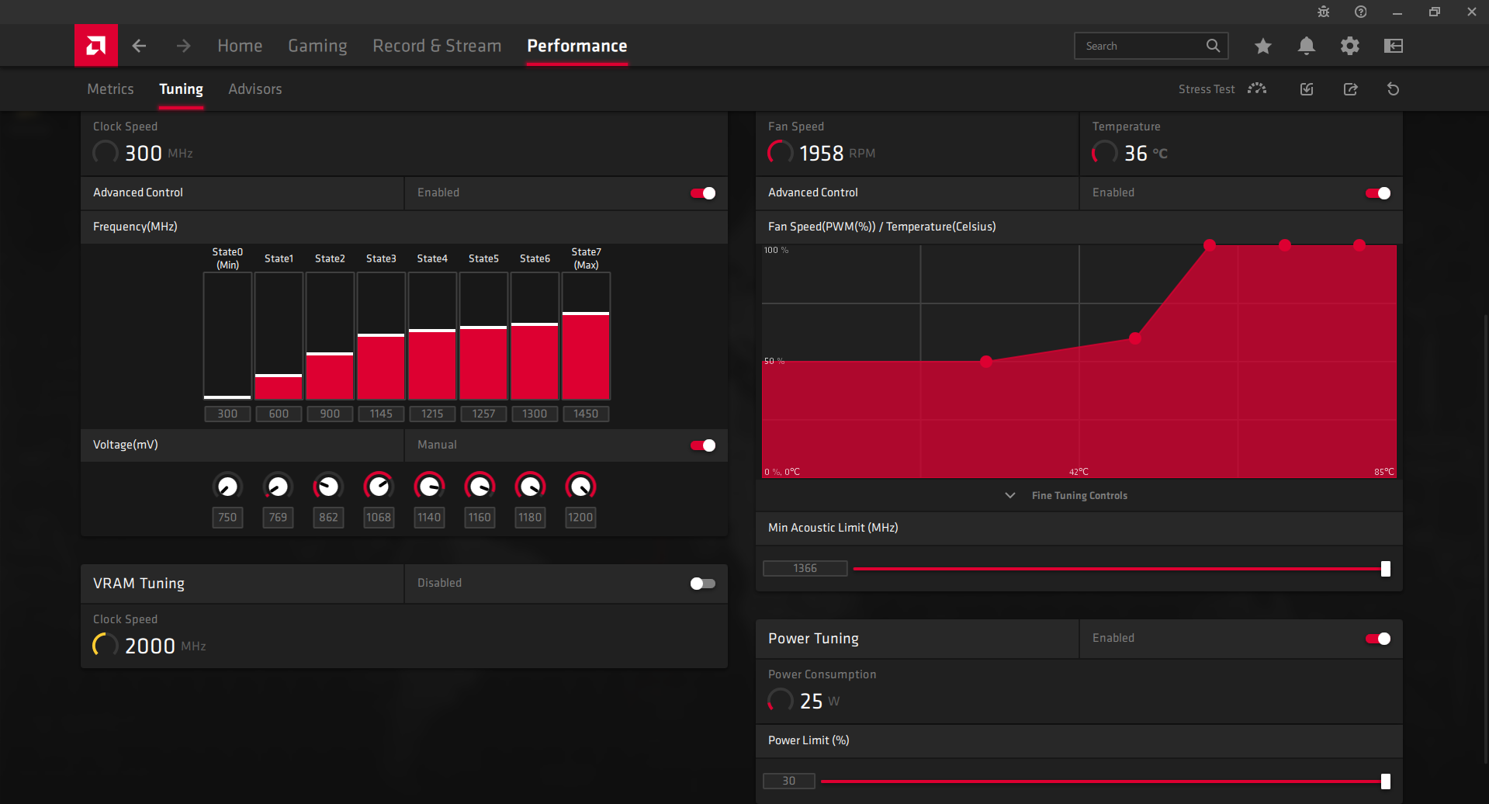Click the State6 voltage knob above 1180
Viewport: 1489px width, 804px height.
(530, 487)
